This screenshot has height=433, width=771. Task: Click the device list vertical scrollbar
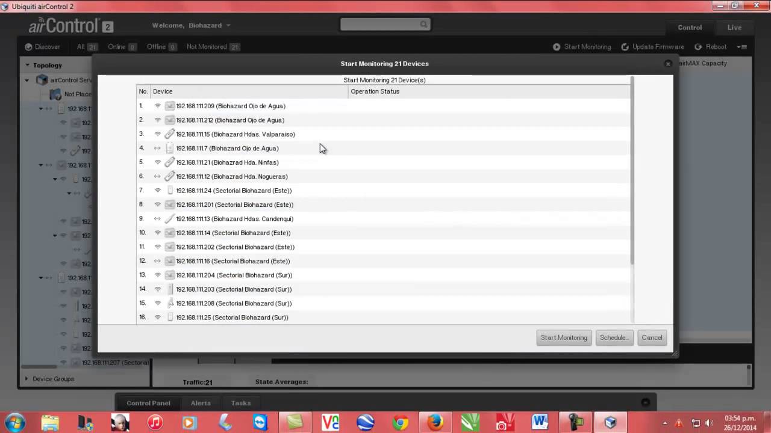pos(632,171)
